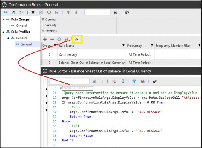The height and width of the screenshot is (148, 202).
Task: Expand the General properties section
Action: pyautogui.click(x=43, y=20)
